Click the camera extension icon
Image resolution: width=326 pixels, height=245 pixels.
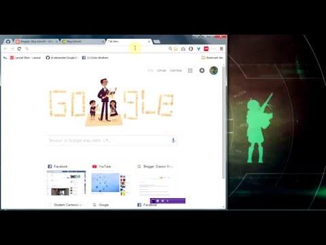[183, 49]
